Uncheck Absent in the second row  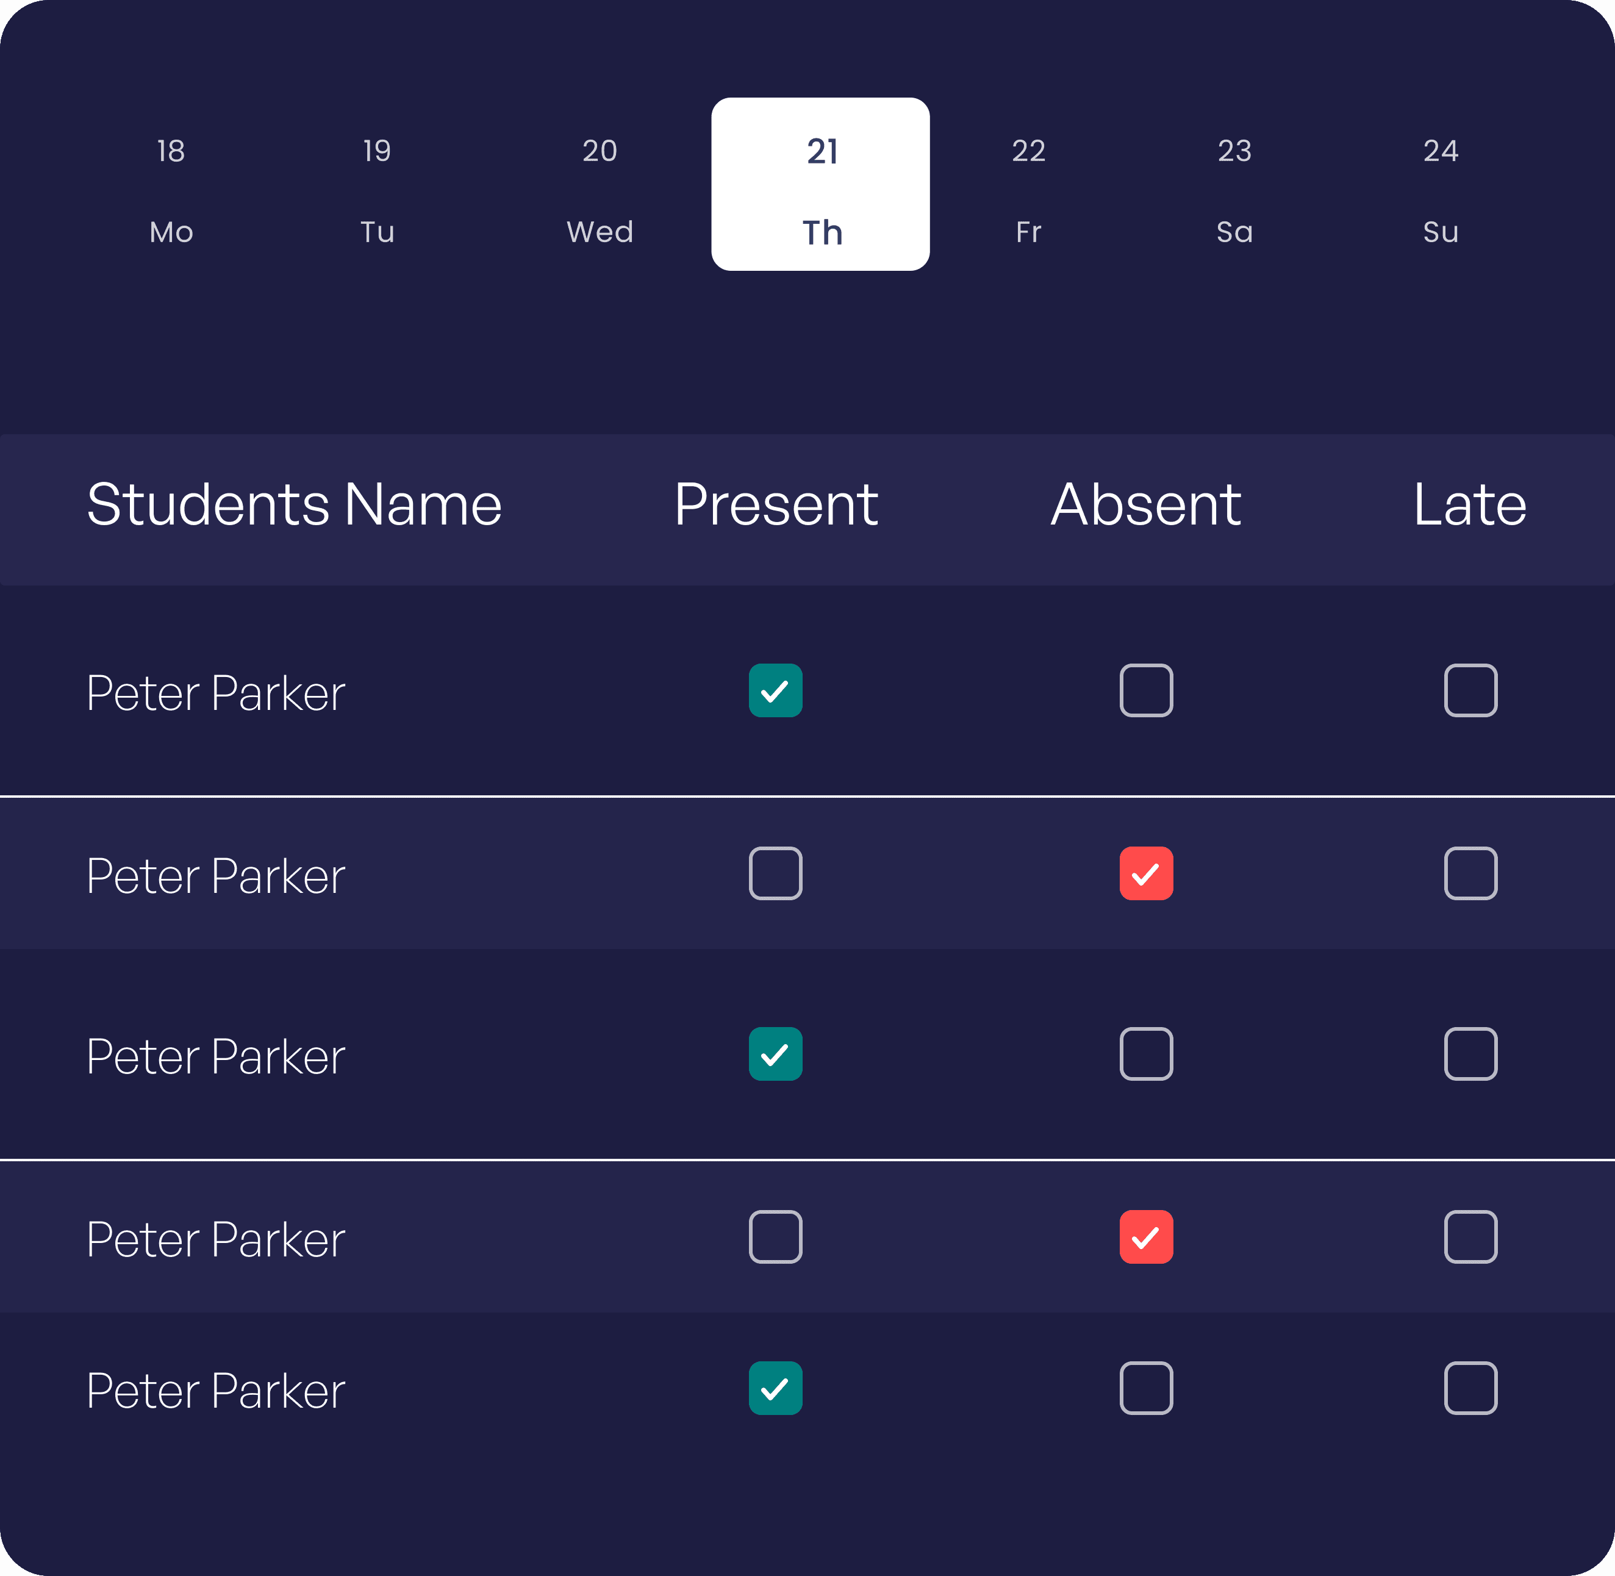click(1147, 874)
